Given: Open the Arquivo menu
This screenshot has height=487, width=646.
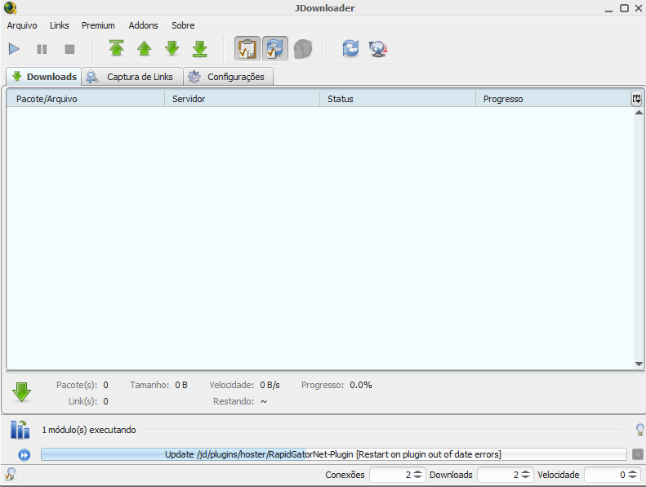Looking at the screenshot, I should tap(22, 25).
